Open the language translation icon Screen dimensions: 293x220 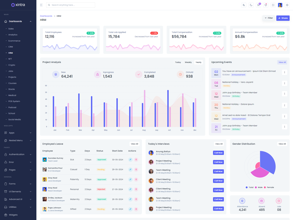click(x=244, y=5)
